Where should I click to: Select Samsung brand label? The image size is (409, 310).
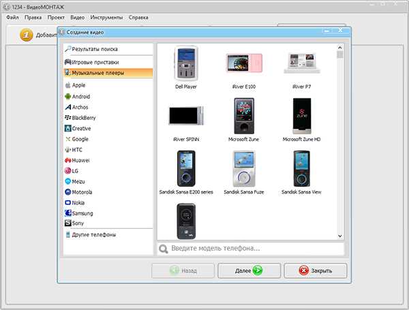point(82,213)
